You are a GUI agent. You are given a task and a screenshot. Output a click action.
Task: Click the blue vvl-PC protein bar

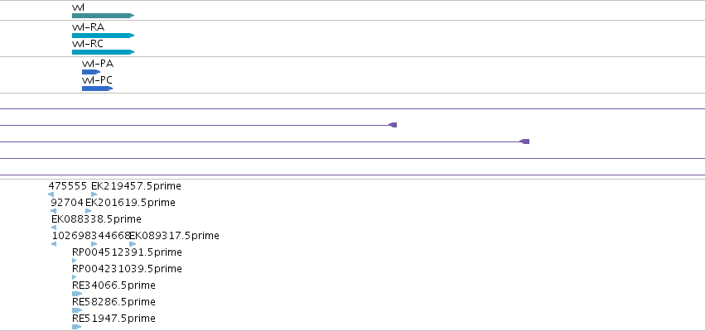click(97, 89)
